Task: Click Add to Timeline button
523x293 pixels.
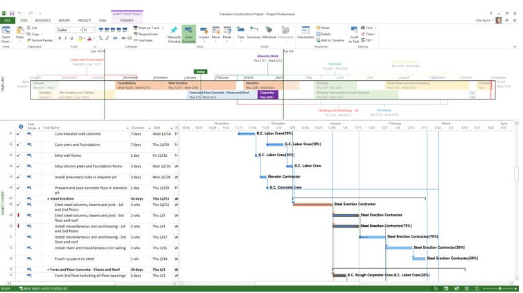Action: (x=333, y=41)
